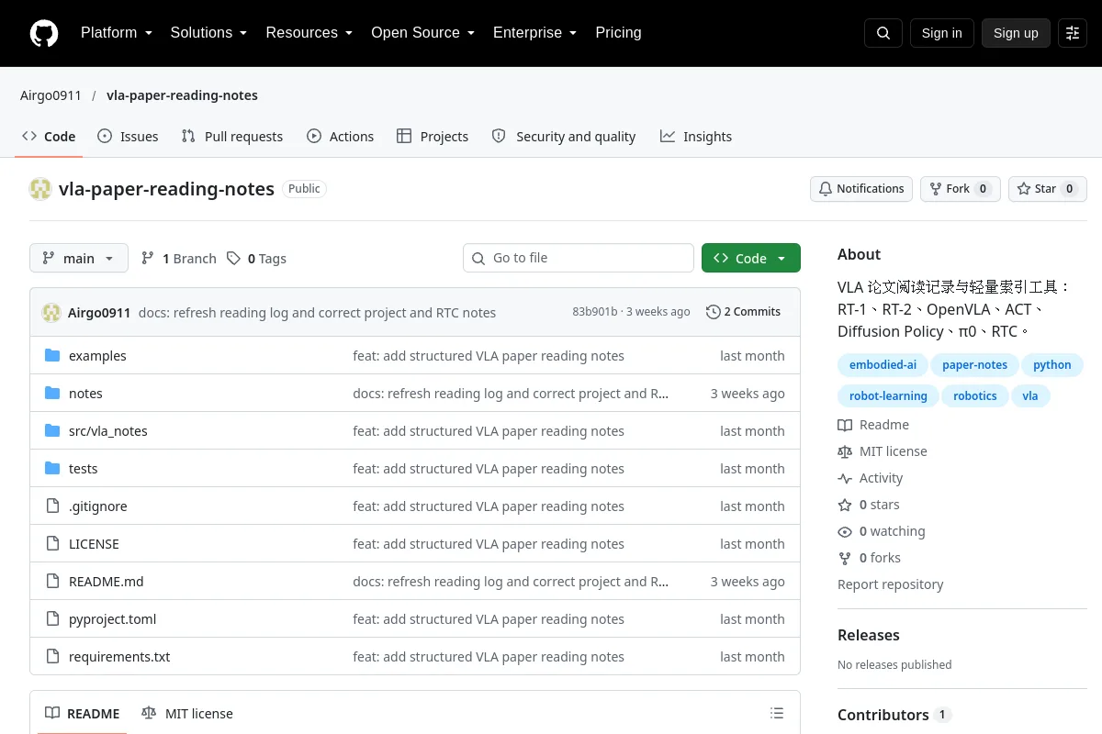This screenshot has height=734, width=1102.
Task: Click the Sign up button
Action: [x=1016, y=33]
